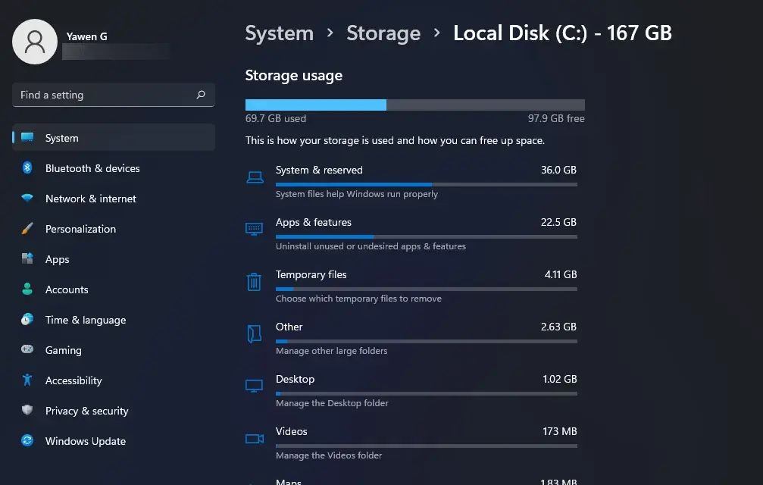
Task: Click the Apps icon in sidebar
Action: 27,258
